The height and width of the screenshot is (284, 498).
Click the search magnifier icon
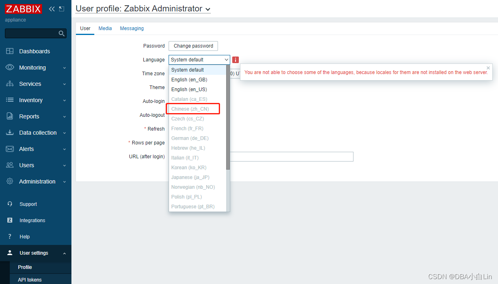coord(61,33)
